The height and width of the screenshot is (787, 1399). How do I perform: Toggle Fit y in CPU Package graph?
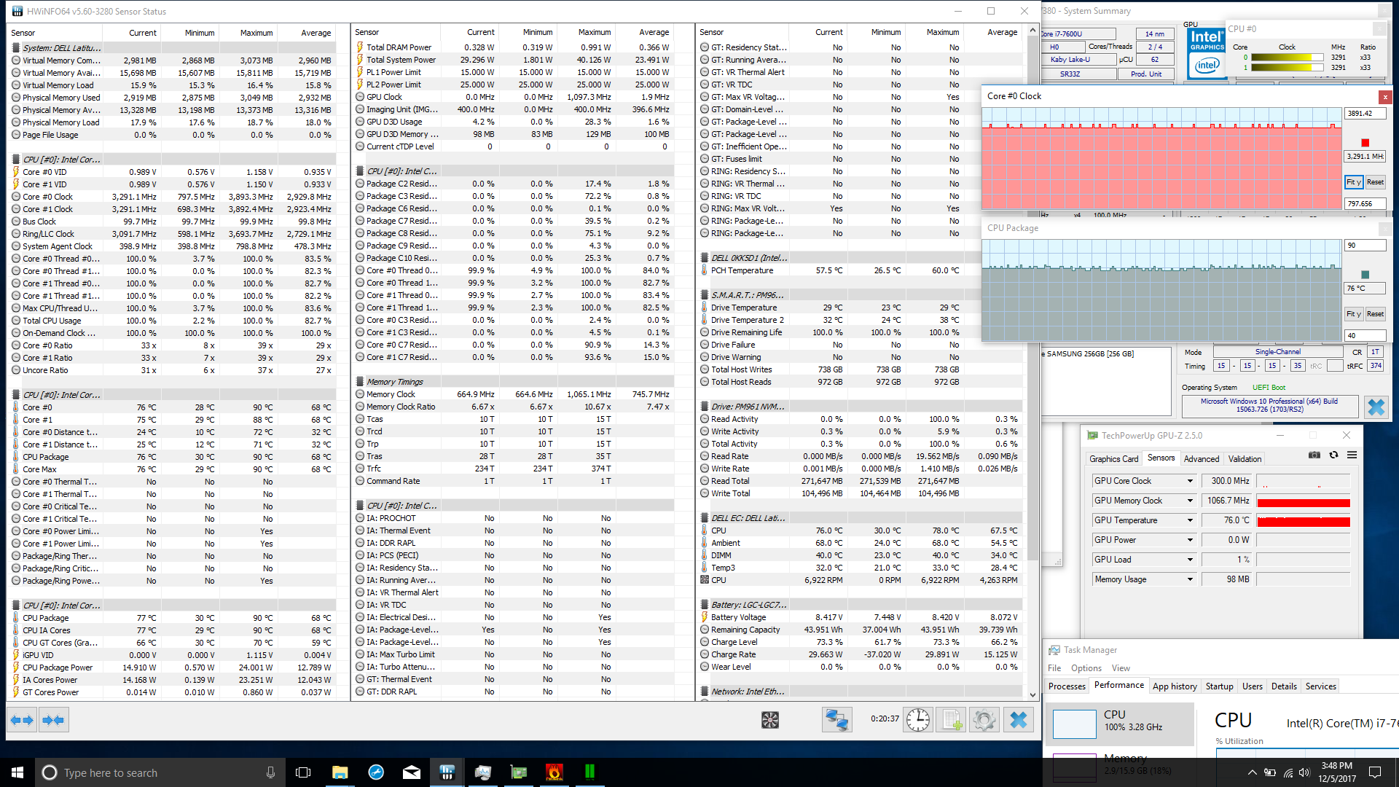(x=1353, y=314)
